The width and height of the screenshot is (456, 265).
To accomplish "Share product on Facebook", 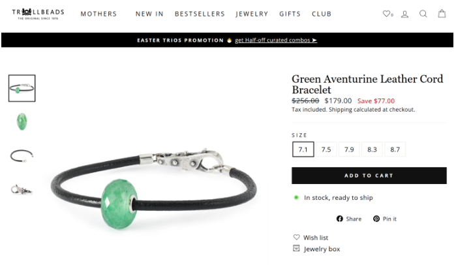I will [x=349, y=219].
